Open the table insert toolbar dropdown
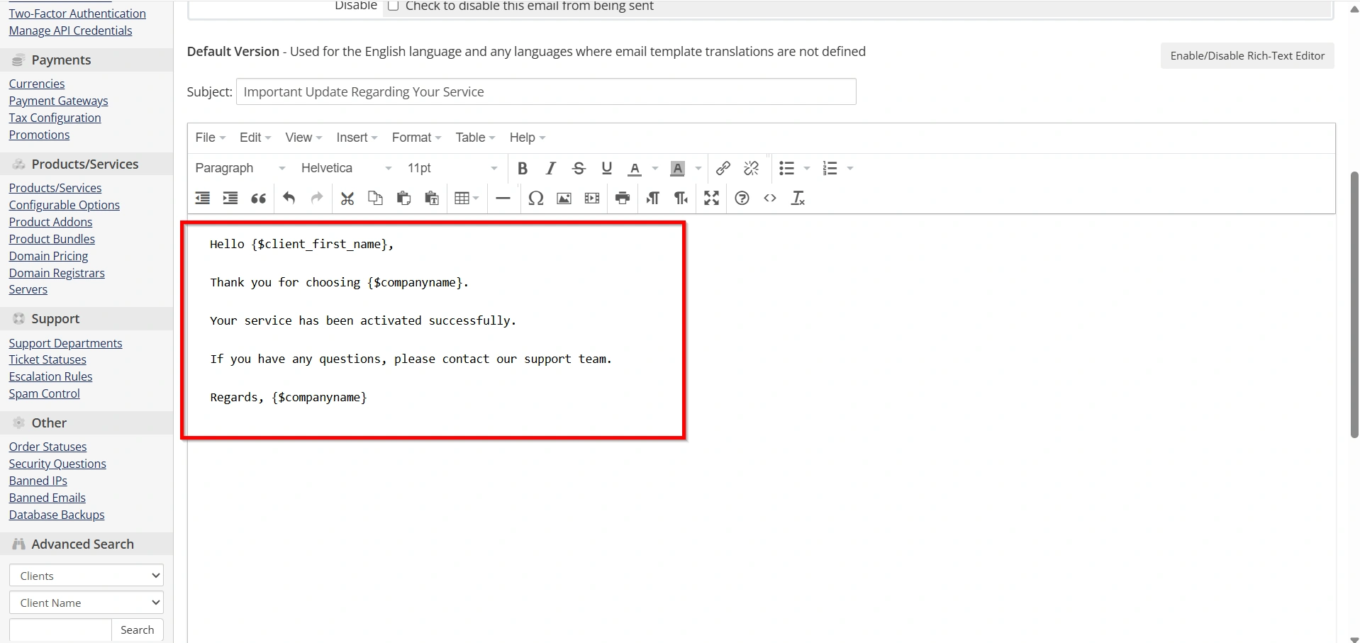The width and height of the screenshot is (1360, 643). click(467, 199)
